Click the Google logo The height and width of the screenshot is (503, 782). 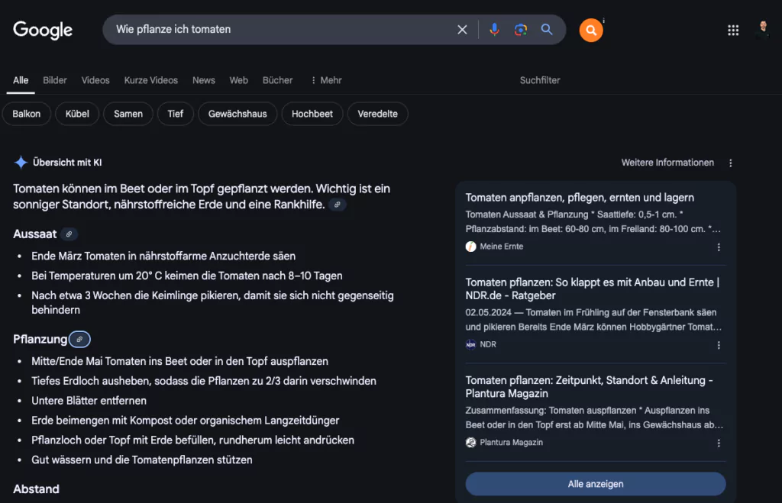(42, 29)
